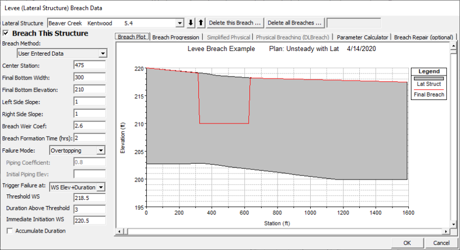Select the Breach Repair (optional) tab
The width and height of the screenshot is (460, 250).
(x=424, y=37)
